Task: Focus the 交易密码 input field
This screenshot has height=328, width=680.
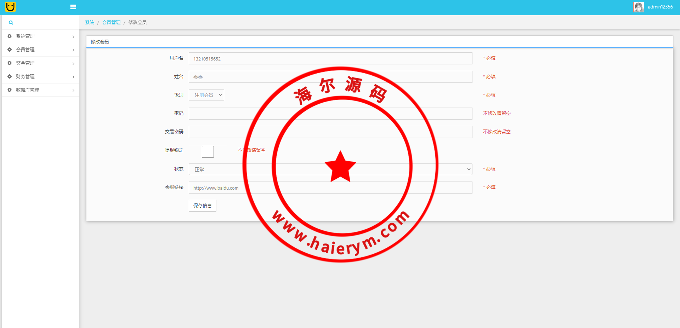Action: tap(330, 132)
